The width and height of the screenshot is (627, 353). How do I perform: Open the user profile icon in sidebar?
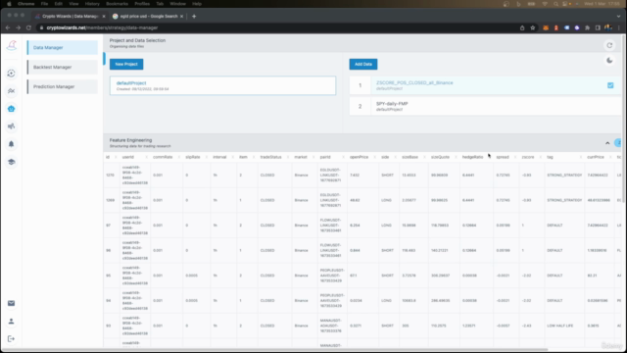pos(11,321)
